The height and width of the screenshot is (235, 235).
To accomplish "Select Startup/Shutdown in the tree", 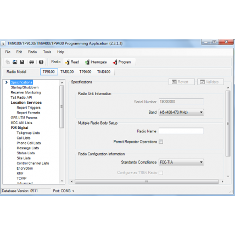I will pyautogui.click(x=25, y=87).
